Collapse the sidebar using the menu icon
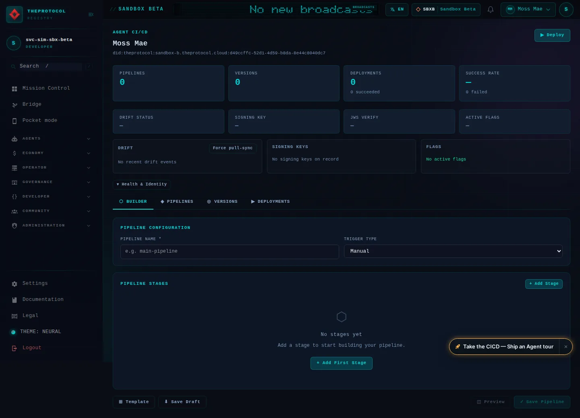 click(x=91, y=14)
